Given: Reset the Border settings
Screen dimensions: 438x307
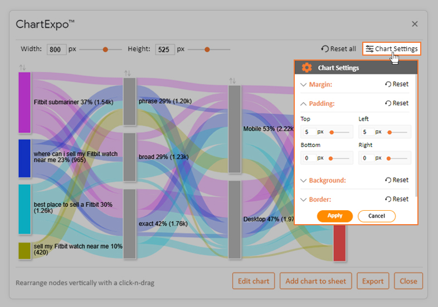Looking at the screenshot, I should [x=397, y=199].
